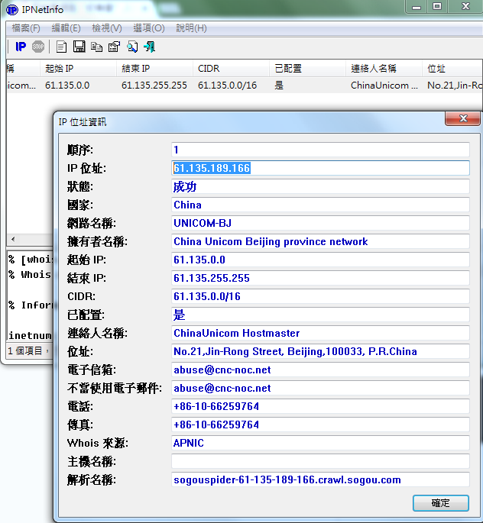Viewport: 483px width, 523px height.
Task: Click the ChinaUnicom ... contact cell in list
Action: click(x=384, y=86)
